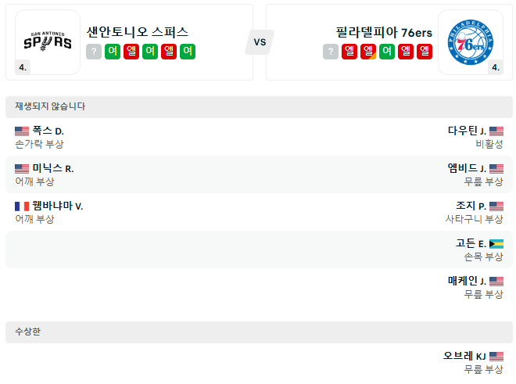
Task: Click the Bahamas flag beside 고든 E.
Action: [496, 243]
